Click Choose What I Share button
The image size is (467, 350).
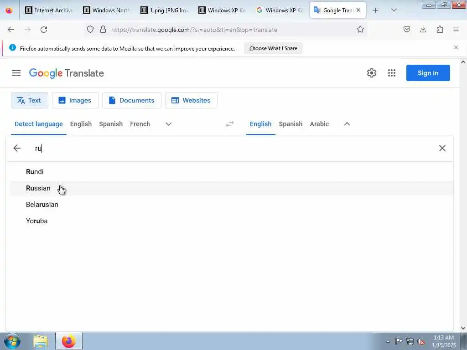(273, 48)
